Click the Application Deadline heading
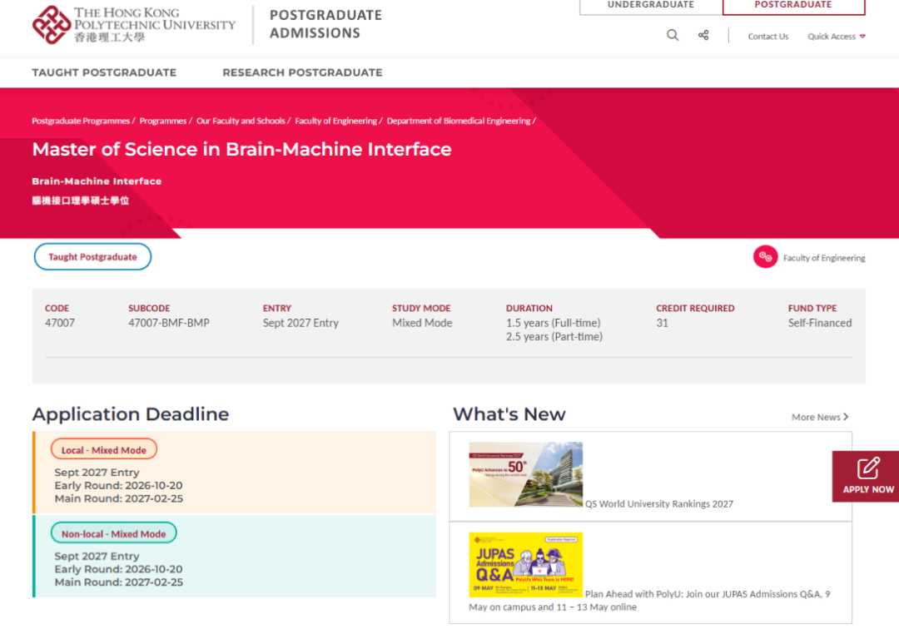 pyautogui.click(x=131, y=414)
